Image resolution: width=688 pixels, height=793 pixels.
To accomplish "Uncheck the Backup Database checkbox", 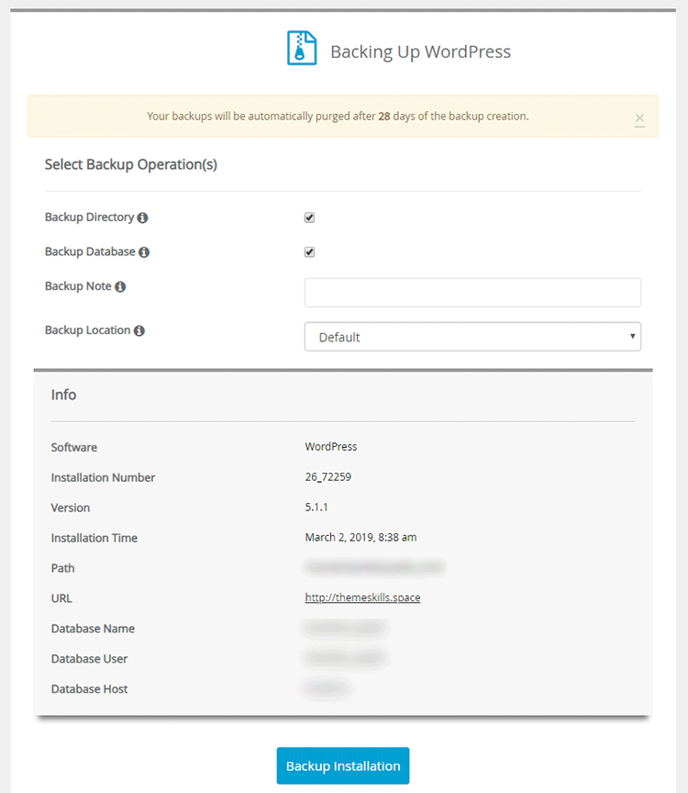I will tap(309, 251).
